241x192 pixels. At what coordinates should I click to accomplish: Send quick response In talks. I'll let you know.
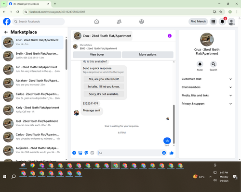(104, 86)
